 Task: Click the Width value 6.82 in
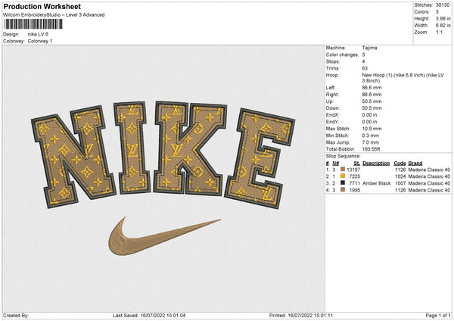coord(443,26)
